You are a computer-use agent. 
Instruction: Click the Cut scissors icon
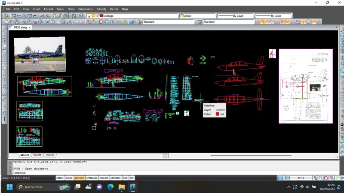[x=47, y=21]
